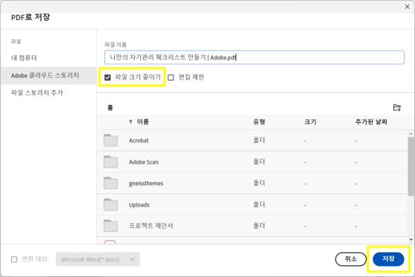Click the 파일 이름 input field
This screenshot has width=415, height=277.
pos(255,57)
